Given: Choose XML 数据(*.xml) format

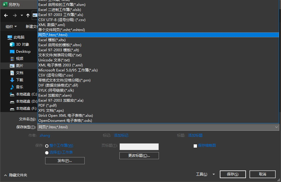Looking at the screenshot, I should (158, 25).
